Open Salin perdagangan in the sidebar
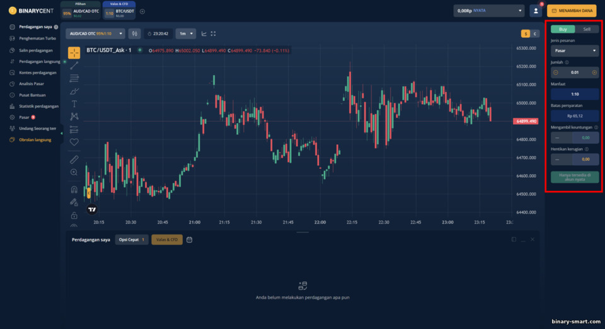 pyautogui.click(x=35, y=50)
